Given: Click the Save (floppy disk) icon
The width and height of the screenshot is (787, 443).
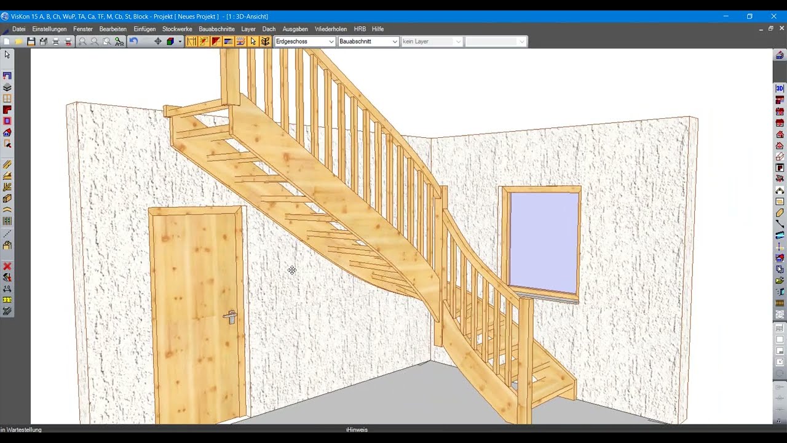Looking at the screenshot, I should (31, 41).
